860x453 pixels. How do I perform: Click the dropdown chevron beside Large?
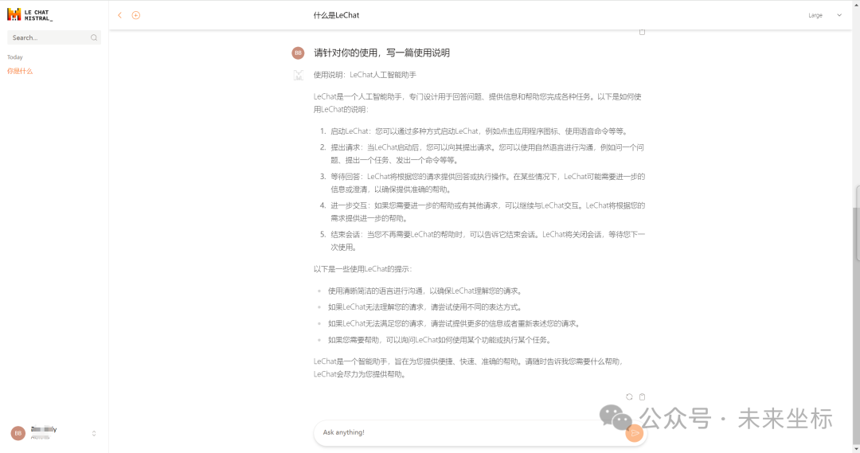click(x=839, y=15)
